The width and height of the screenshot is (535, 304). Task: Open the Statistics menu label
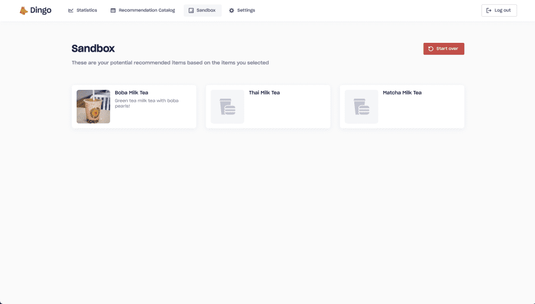87,10
